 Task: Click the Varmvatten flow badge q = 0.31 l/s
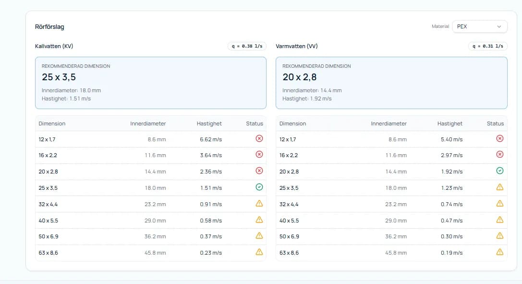[488, 46]
